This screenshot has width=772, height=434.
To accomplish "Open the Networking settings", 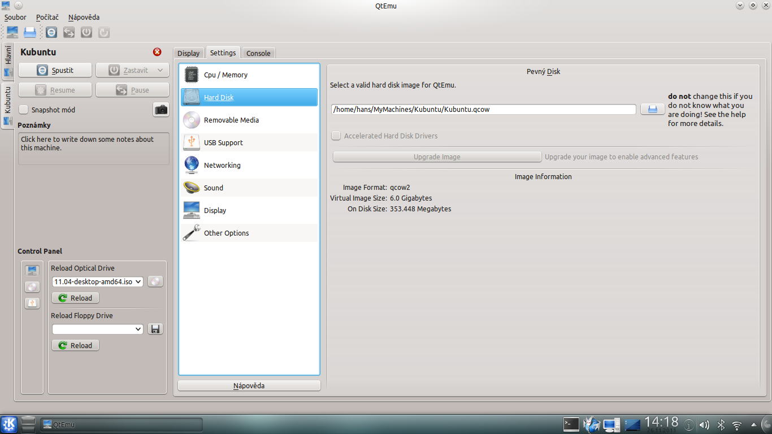I will pos(249,165).
